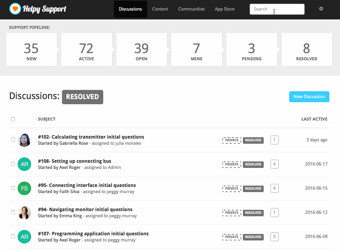
Task: Click PRIVATE tag on ticket #95
Action: tap(232, 189)
